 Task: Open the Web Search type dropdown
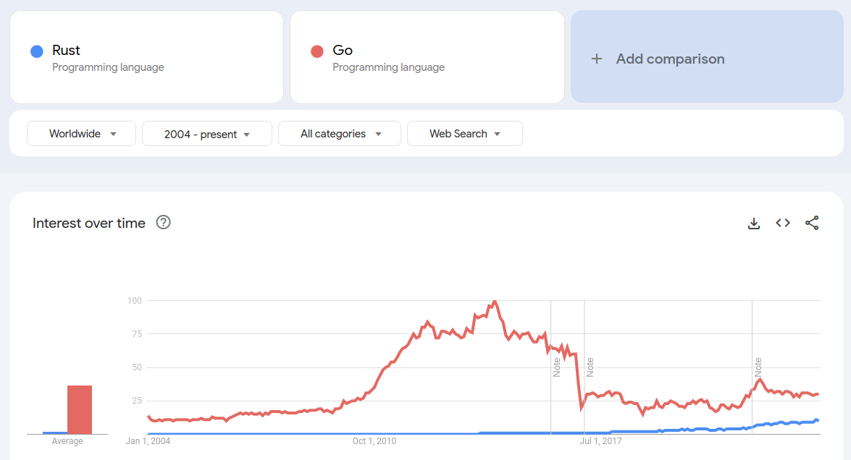pyautogui.click(x=464, y=134)
